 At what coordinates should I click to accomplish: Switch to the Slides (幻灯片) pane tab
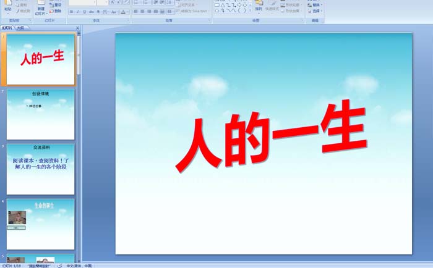7,28
